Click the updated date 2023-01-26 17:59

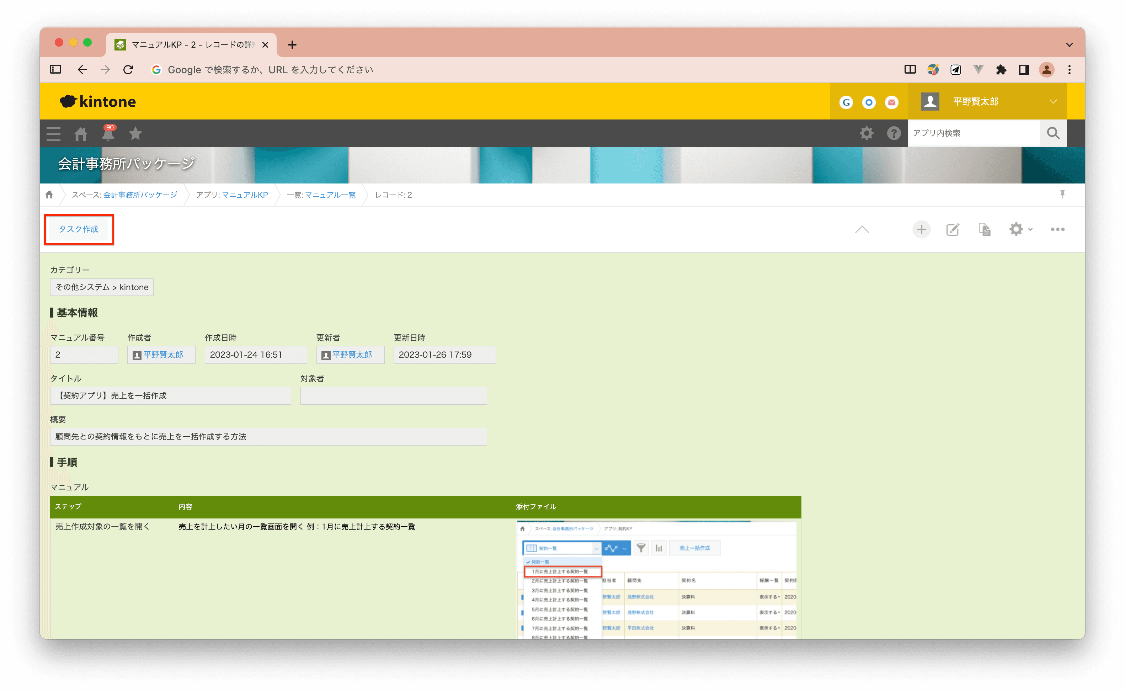point(444,355)
